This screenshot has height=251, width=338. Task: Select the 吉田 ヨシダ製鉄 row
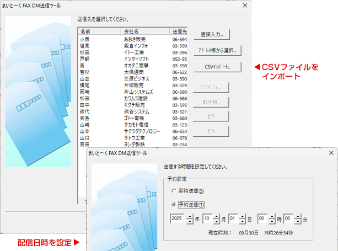pos(132,145)
